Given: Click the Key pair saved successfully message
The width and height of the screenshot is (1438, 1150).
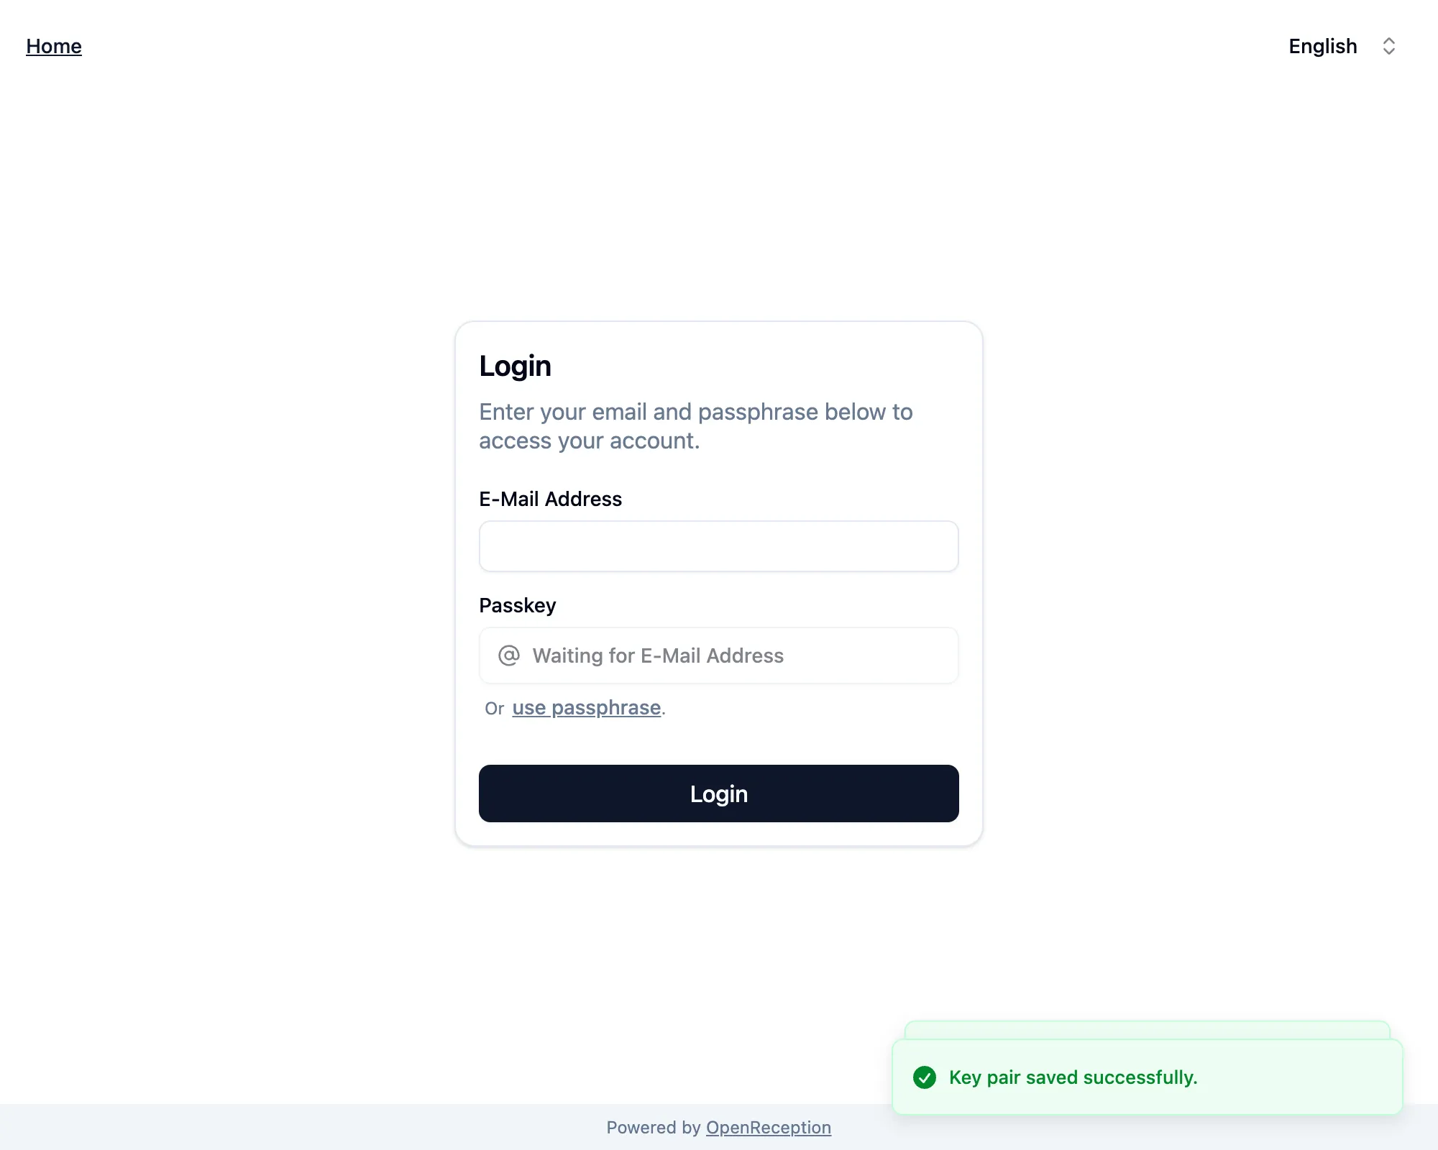Looking at the screenshot, I should pyautogui.click(x=1073, y=1077).
